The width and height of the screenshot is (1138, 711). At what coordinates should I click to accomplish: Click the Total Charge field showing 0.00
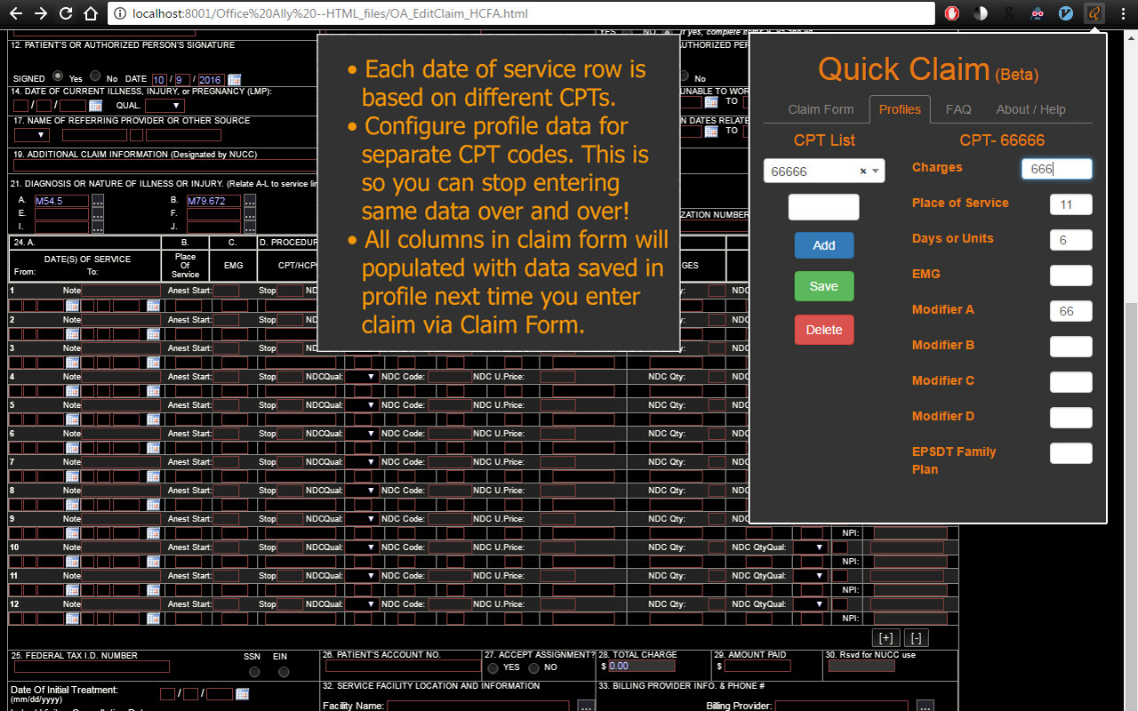pyautogui.click(x=642, y=666)
